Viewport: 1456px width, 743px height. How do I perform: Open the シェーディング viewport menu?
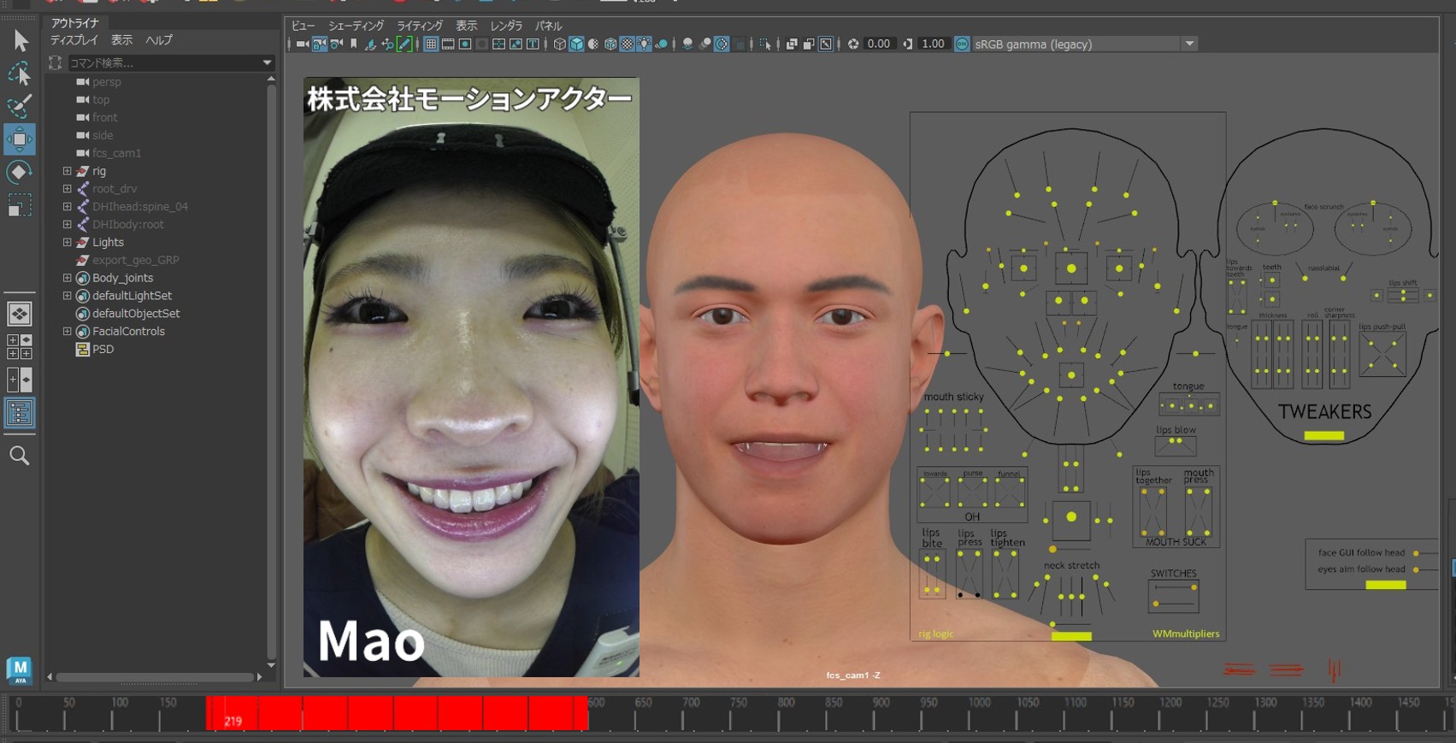tap(356, 26)
